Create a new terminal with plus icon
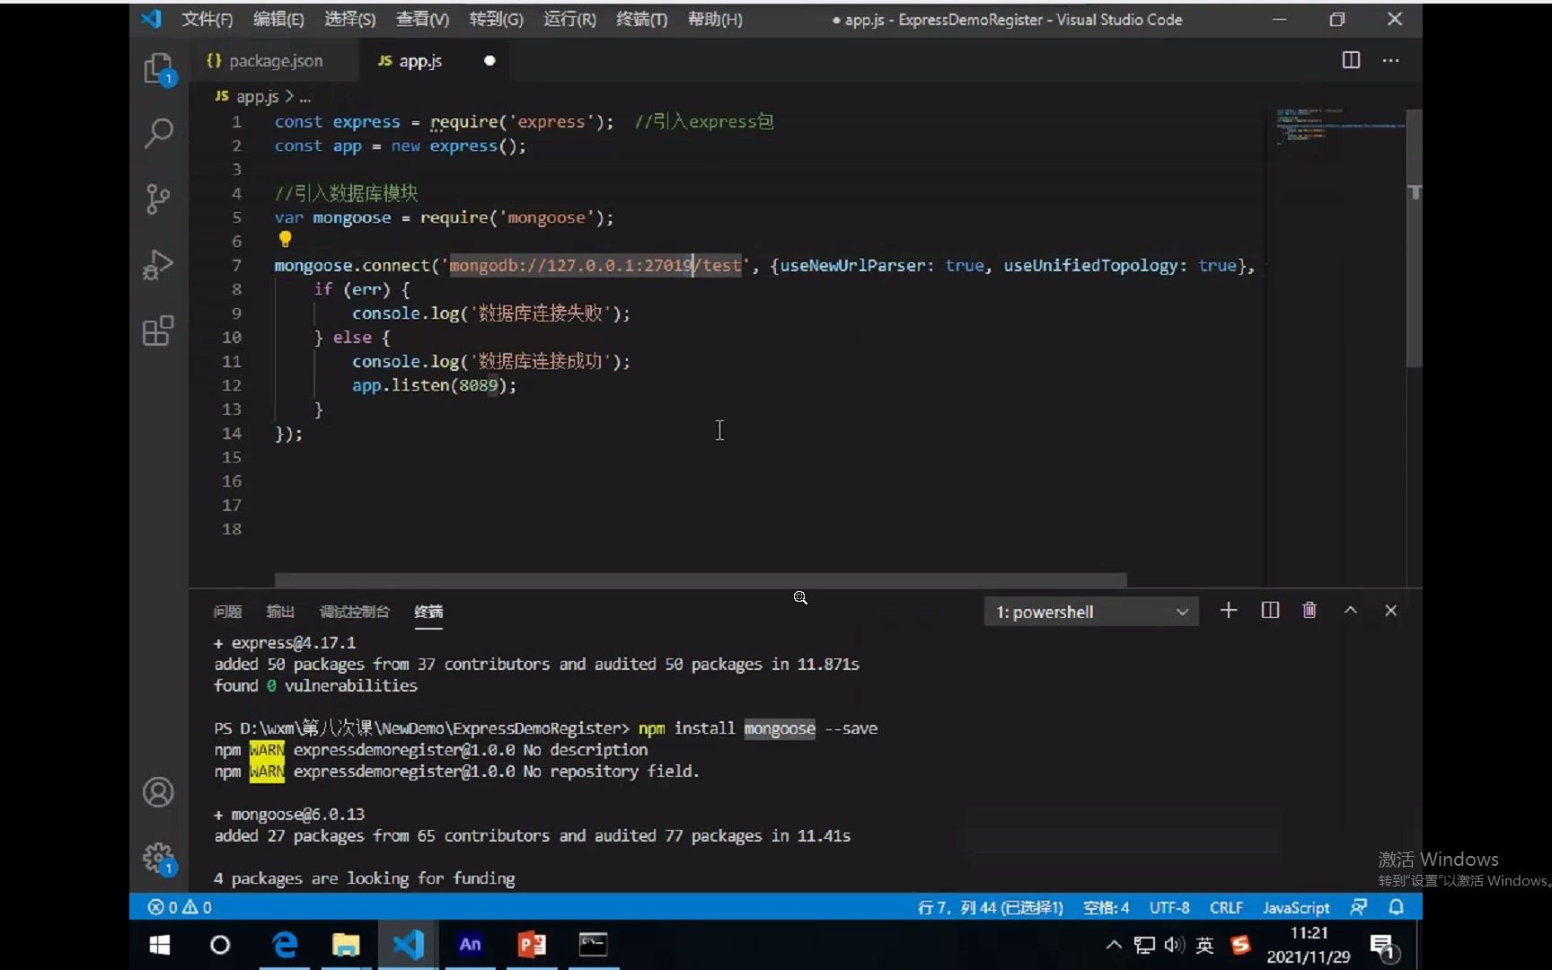This screenshot has width=1552, height=970. (x=1229, y=611)
